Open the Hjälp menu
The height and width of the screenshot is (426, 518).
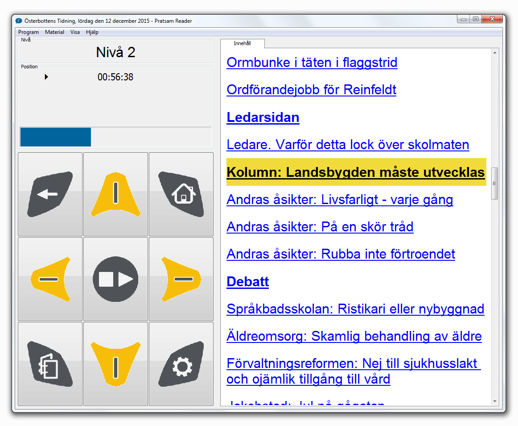pos(92,32)
